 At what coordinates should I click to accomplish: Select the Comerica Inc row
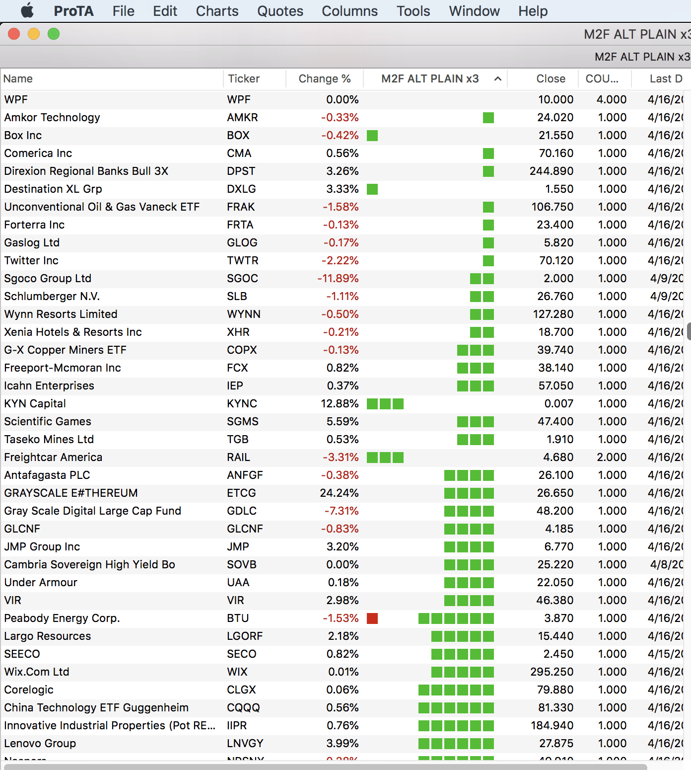pyautogui.click(x=343, y=154)
